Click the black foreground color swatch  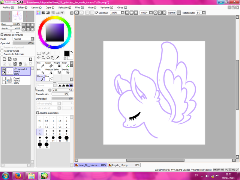[x=67, y=54]
